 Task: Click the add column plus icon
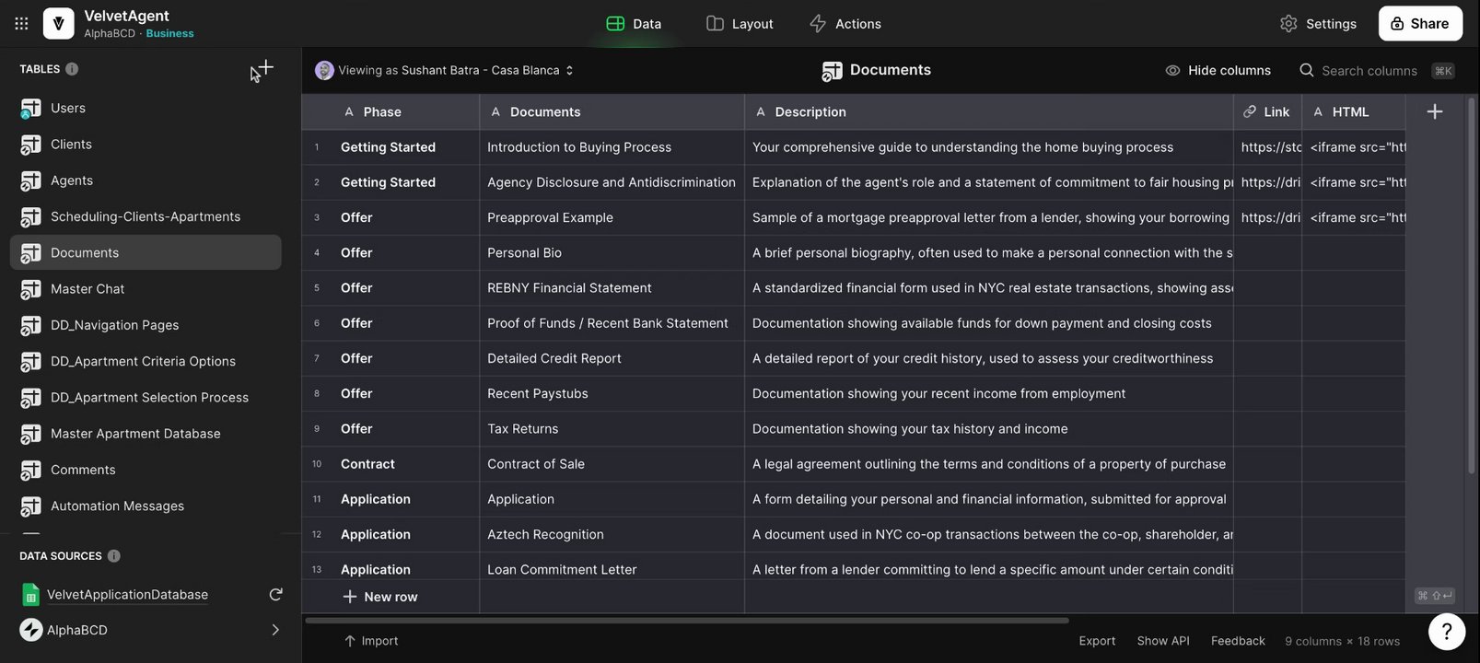tap(1434, 111)
